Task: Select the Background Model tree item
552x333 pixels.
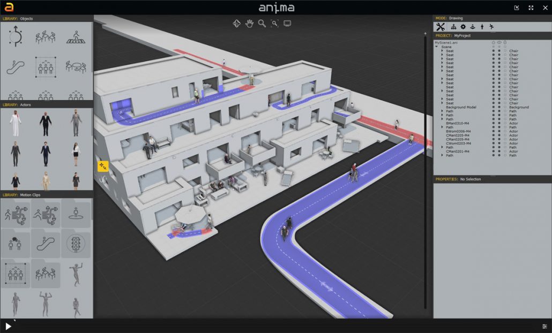Action: (x=461, y=107)
